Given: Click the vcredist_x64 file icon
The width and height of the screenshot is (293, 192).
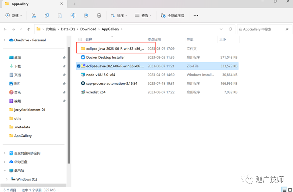Looking at the screenshot, I should point(83,92).
